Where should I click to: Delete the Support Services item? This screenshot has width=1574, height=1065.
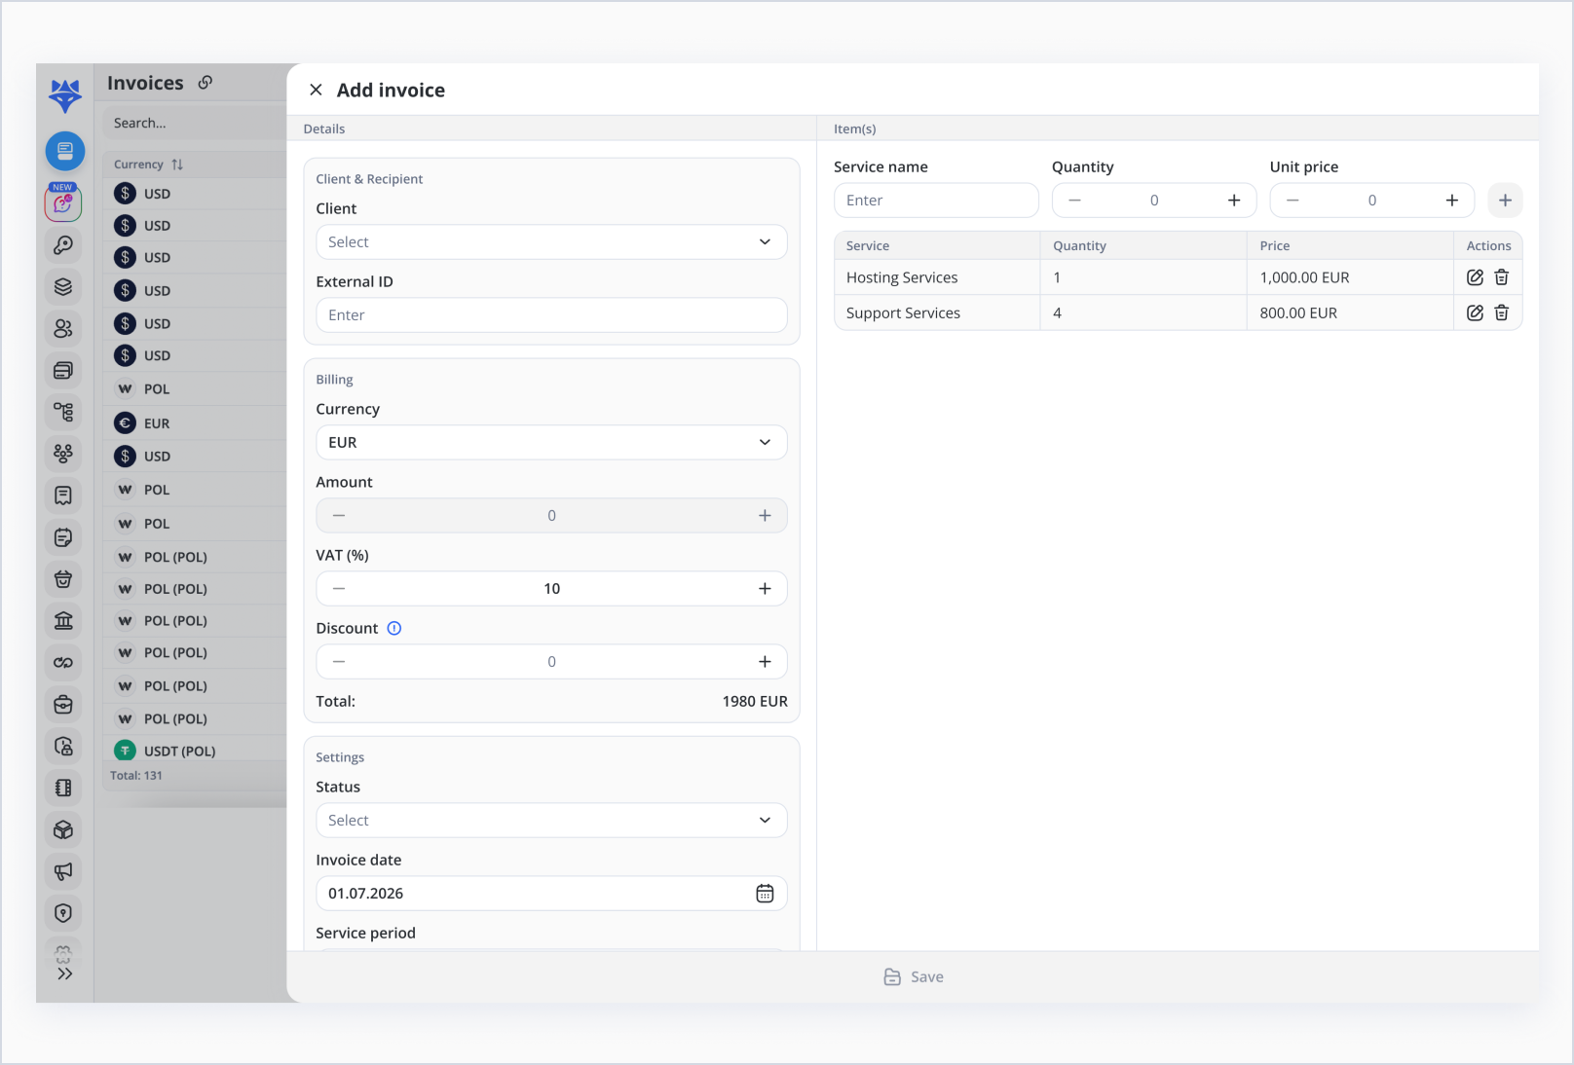point(1501,312)
